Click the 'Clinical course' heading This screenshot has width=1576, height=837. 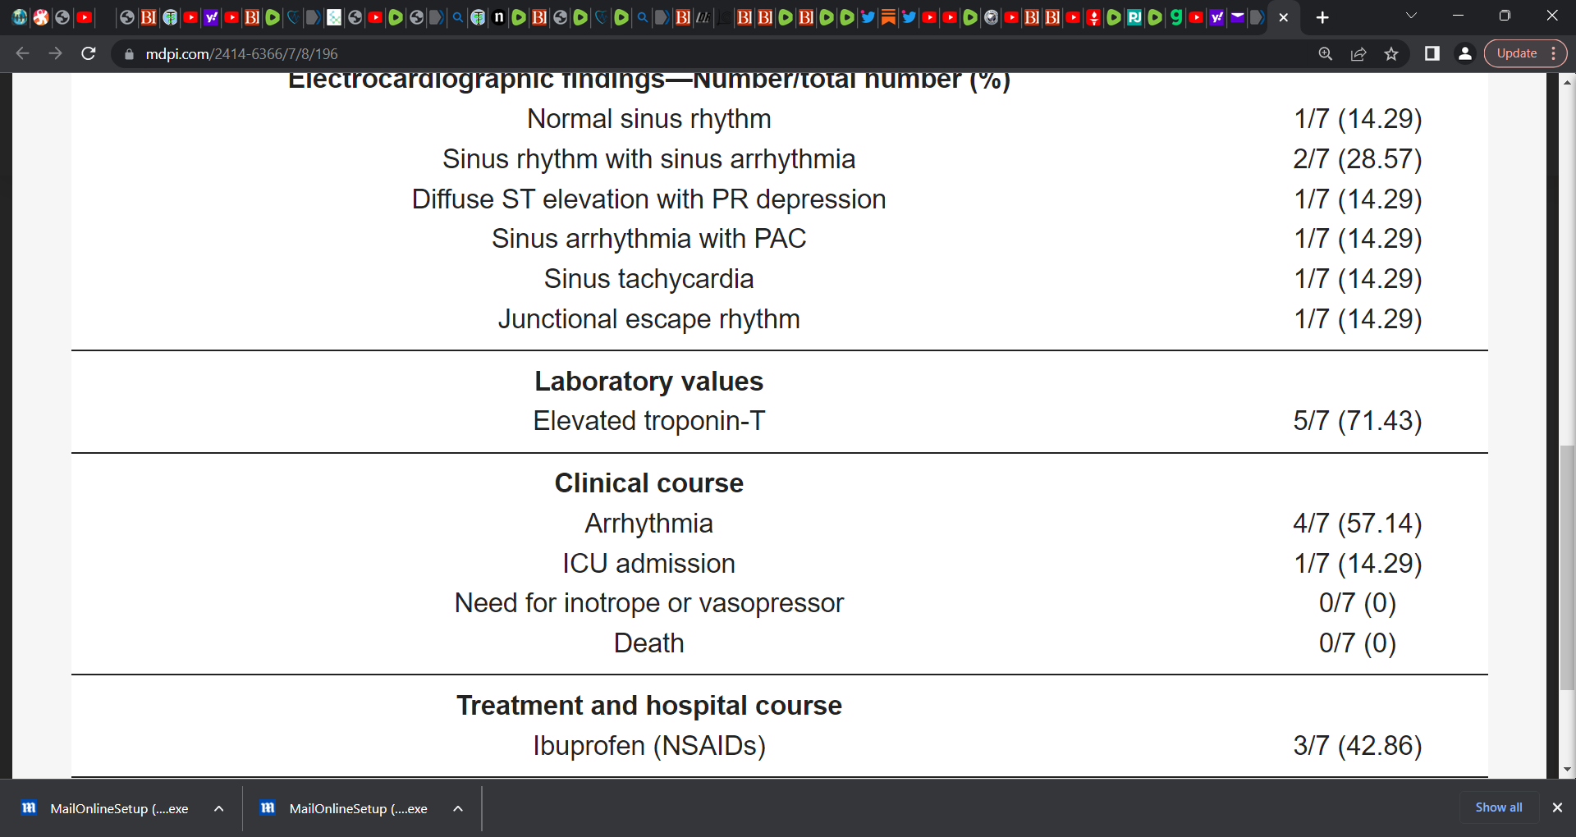[x=648, y=483]
